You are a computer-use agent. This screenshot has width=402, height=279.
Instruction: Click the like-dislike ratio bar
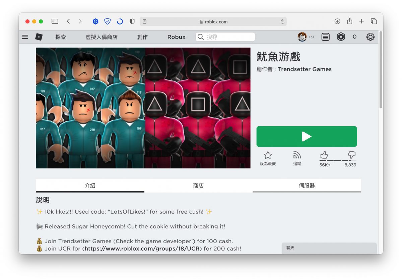coord(338,161)
